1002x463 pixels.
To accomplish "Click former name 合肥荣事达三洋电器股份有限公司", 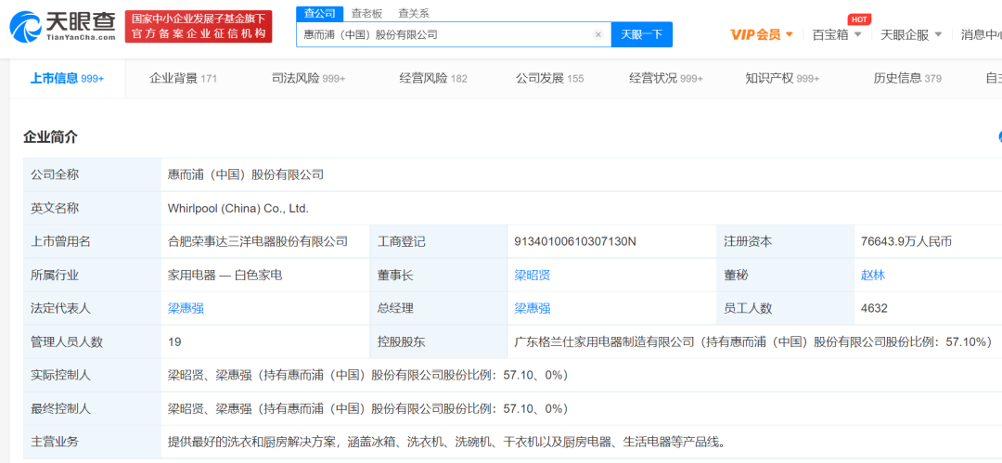I will pos(258,242).
